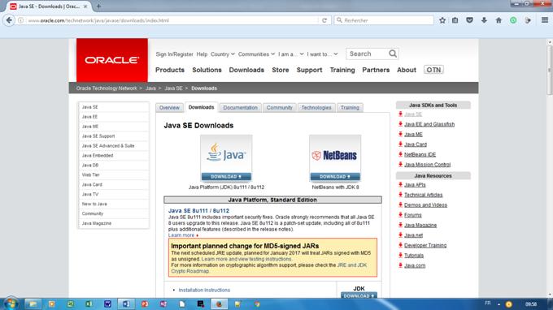Open the Firefox downloads arrow icon
The image size is (553, 310).
pos(484,20)
